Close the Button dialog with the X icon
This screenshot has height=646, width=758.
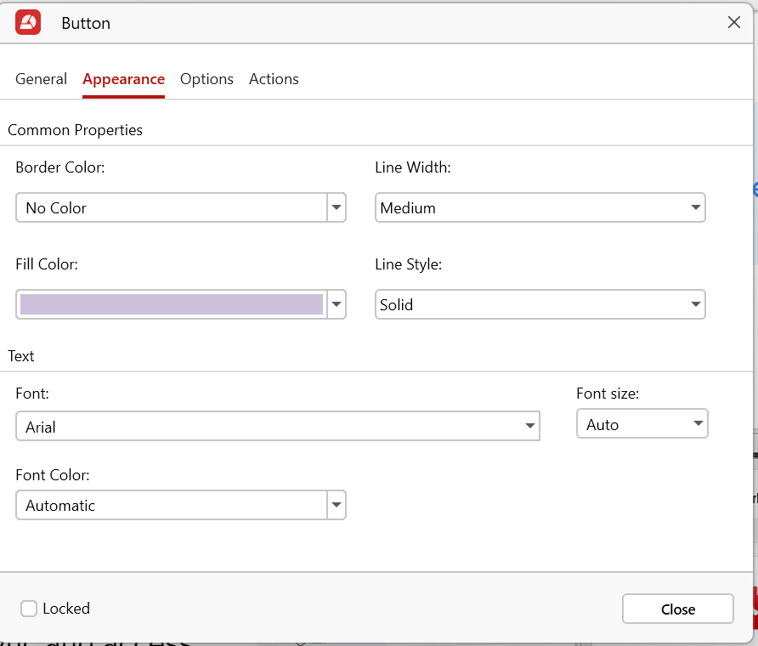734,23
